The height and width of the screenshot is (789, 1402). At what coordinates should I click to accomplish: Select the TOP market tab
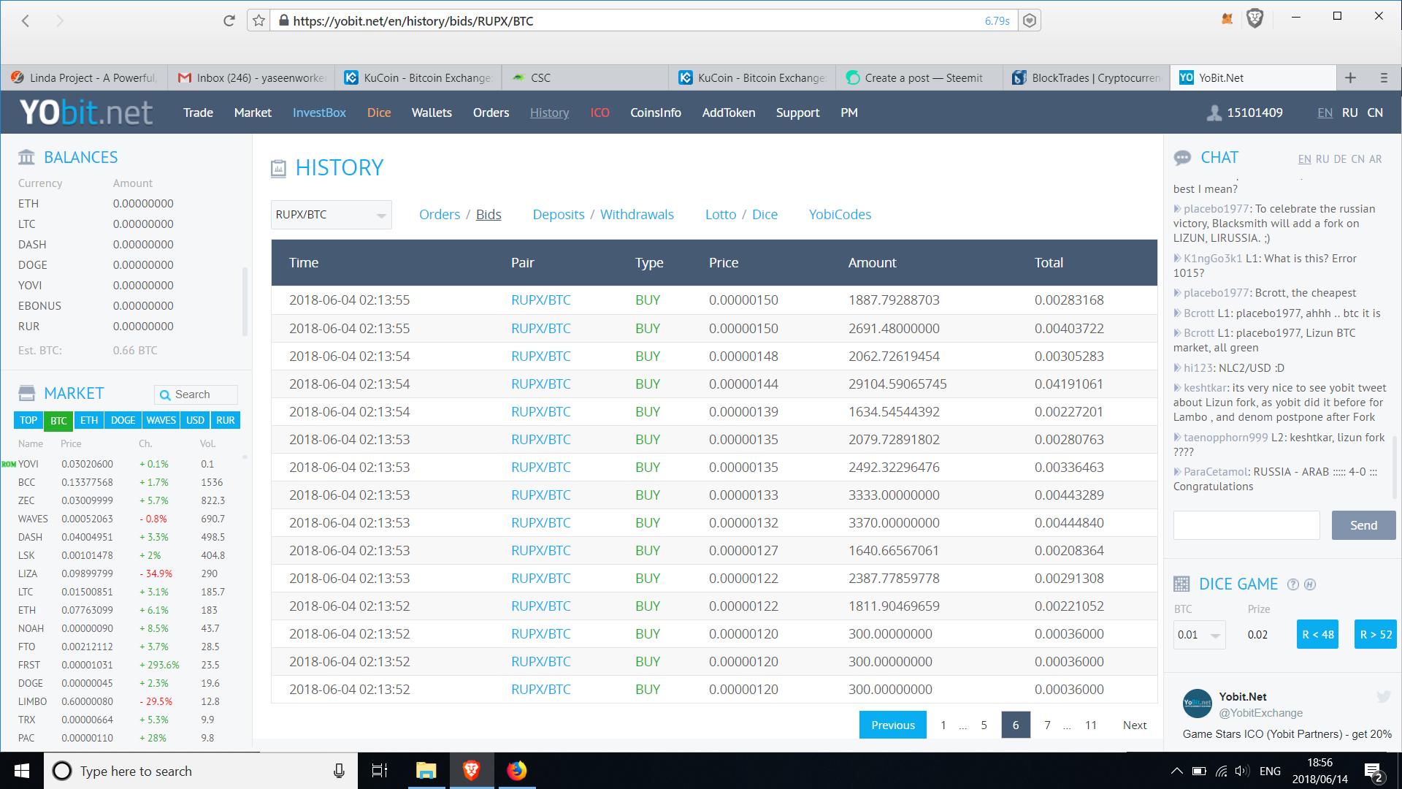coord(28,421)
